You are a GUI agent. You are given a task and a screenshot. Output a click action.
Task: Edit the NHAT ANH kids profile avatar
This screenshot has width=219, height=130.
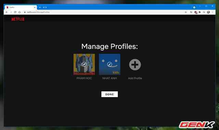(x=109, y=64)
